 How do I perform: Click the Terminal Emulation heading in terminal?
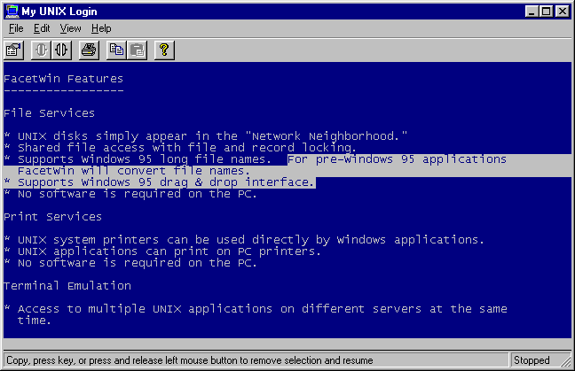(x=67, y=286)
